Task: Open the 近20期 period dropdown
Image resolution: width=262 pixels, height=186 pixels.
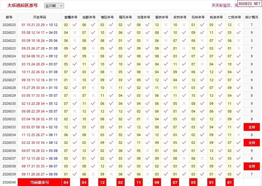Action: tap(54, 6)
